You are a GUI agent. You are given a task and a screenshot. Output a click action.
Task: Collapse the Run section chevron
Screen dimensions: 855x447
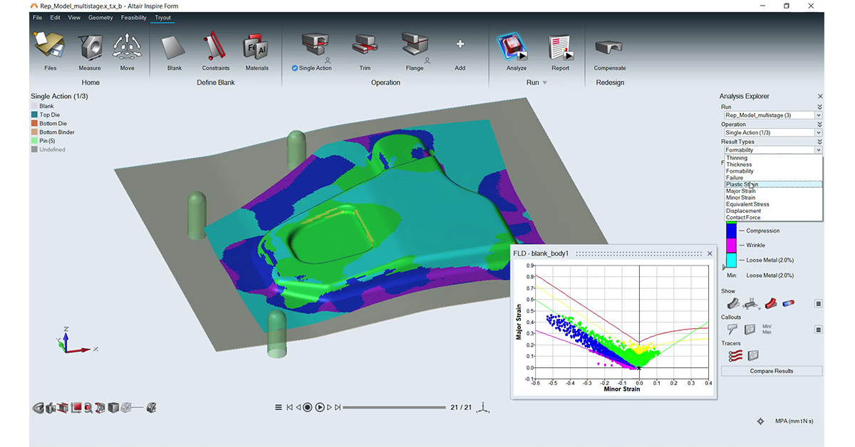[x=819, y=107]
